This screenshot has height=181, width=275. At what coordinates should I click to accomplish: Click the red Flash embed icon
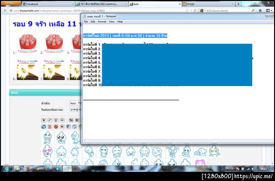point(56,126)
